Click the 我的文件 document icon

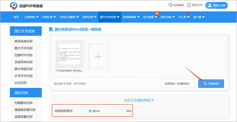coord(189,5)
